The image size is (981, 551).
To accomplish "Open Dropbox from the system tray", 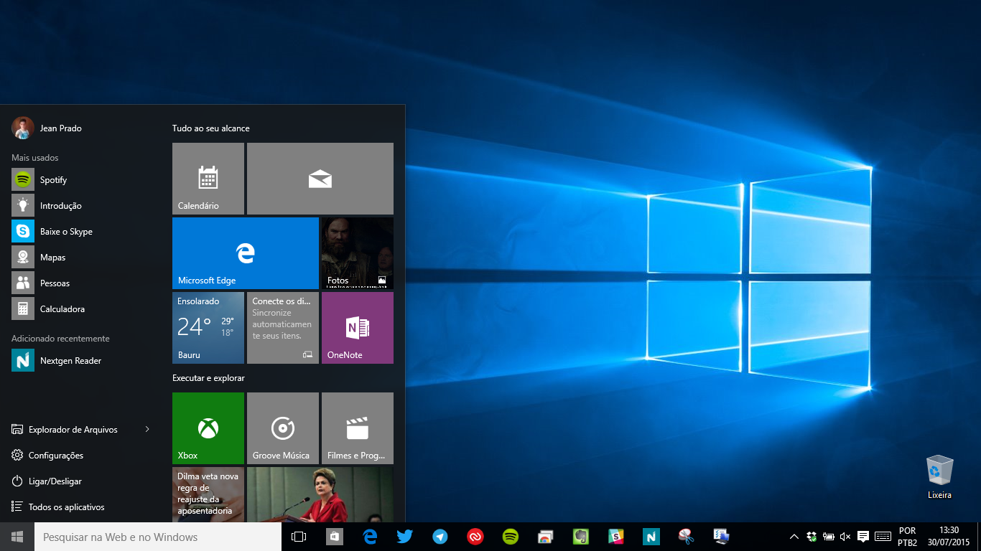I will point(810,536).
